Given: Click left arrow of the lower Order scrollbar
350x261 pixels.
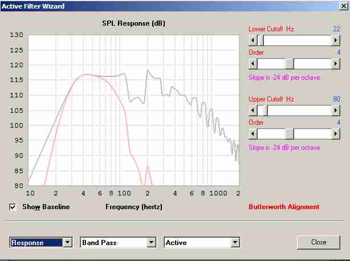Looking at the screenshot, I should pos(253,64).
